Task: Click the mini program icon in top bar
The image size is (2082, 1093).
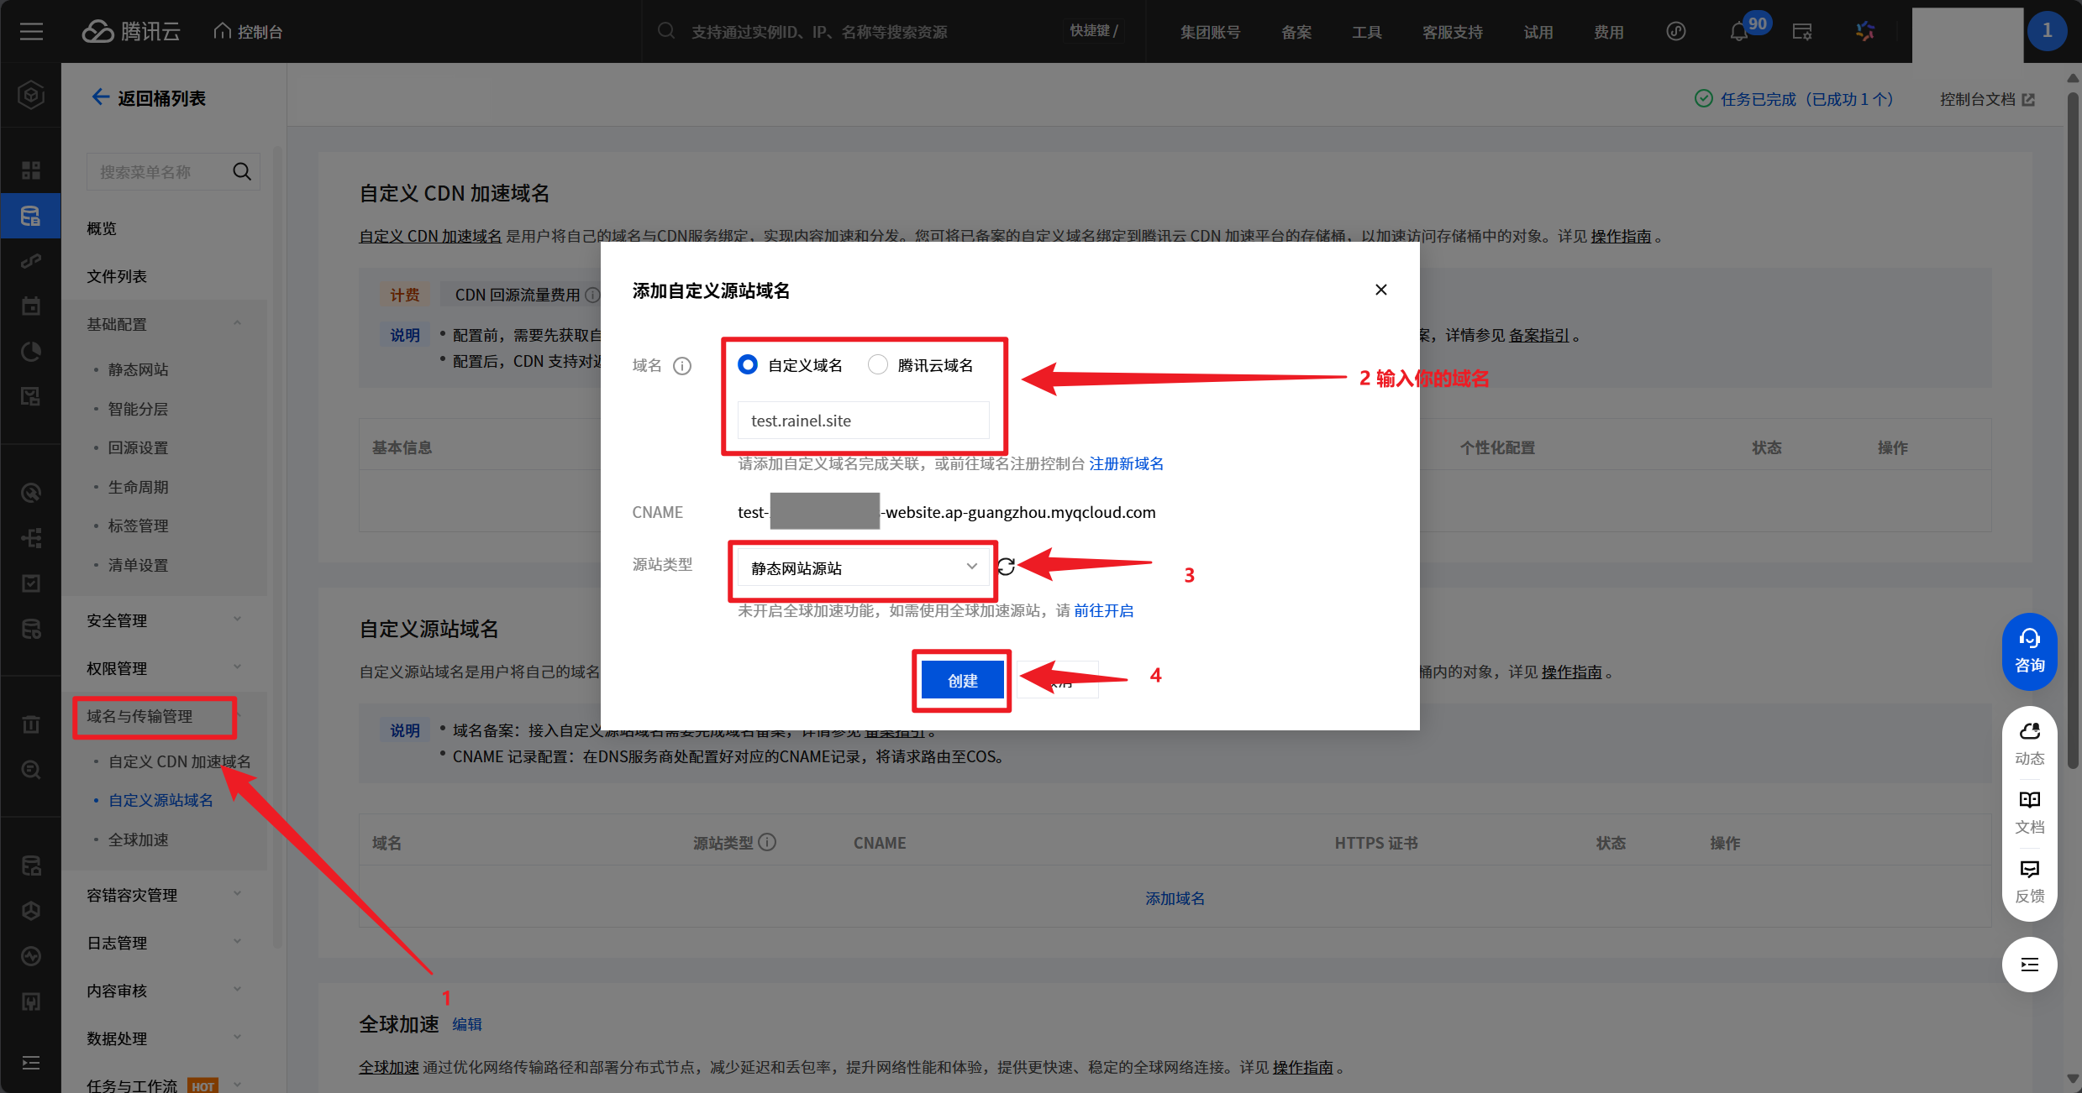Action: tap(1676, 32)
